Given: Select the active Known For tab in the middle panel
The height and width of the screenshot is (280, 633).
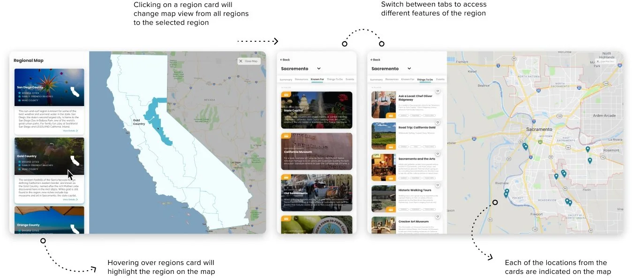Looking at the screenshot, I should [x=317, y=79].
